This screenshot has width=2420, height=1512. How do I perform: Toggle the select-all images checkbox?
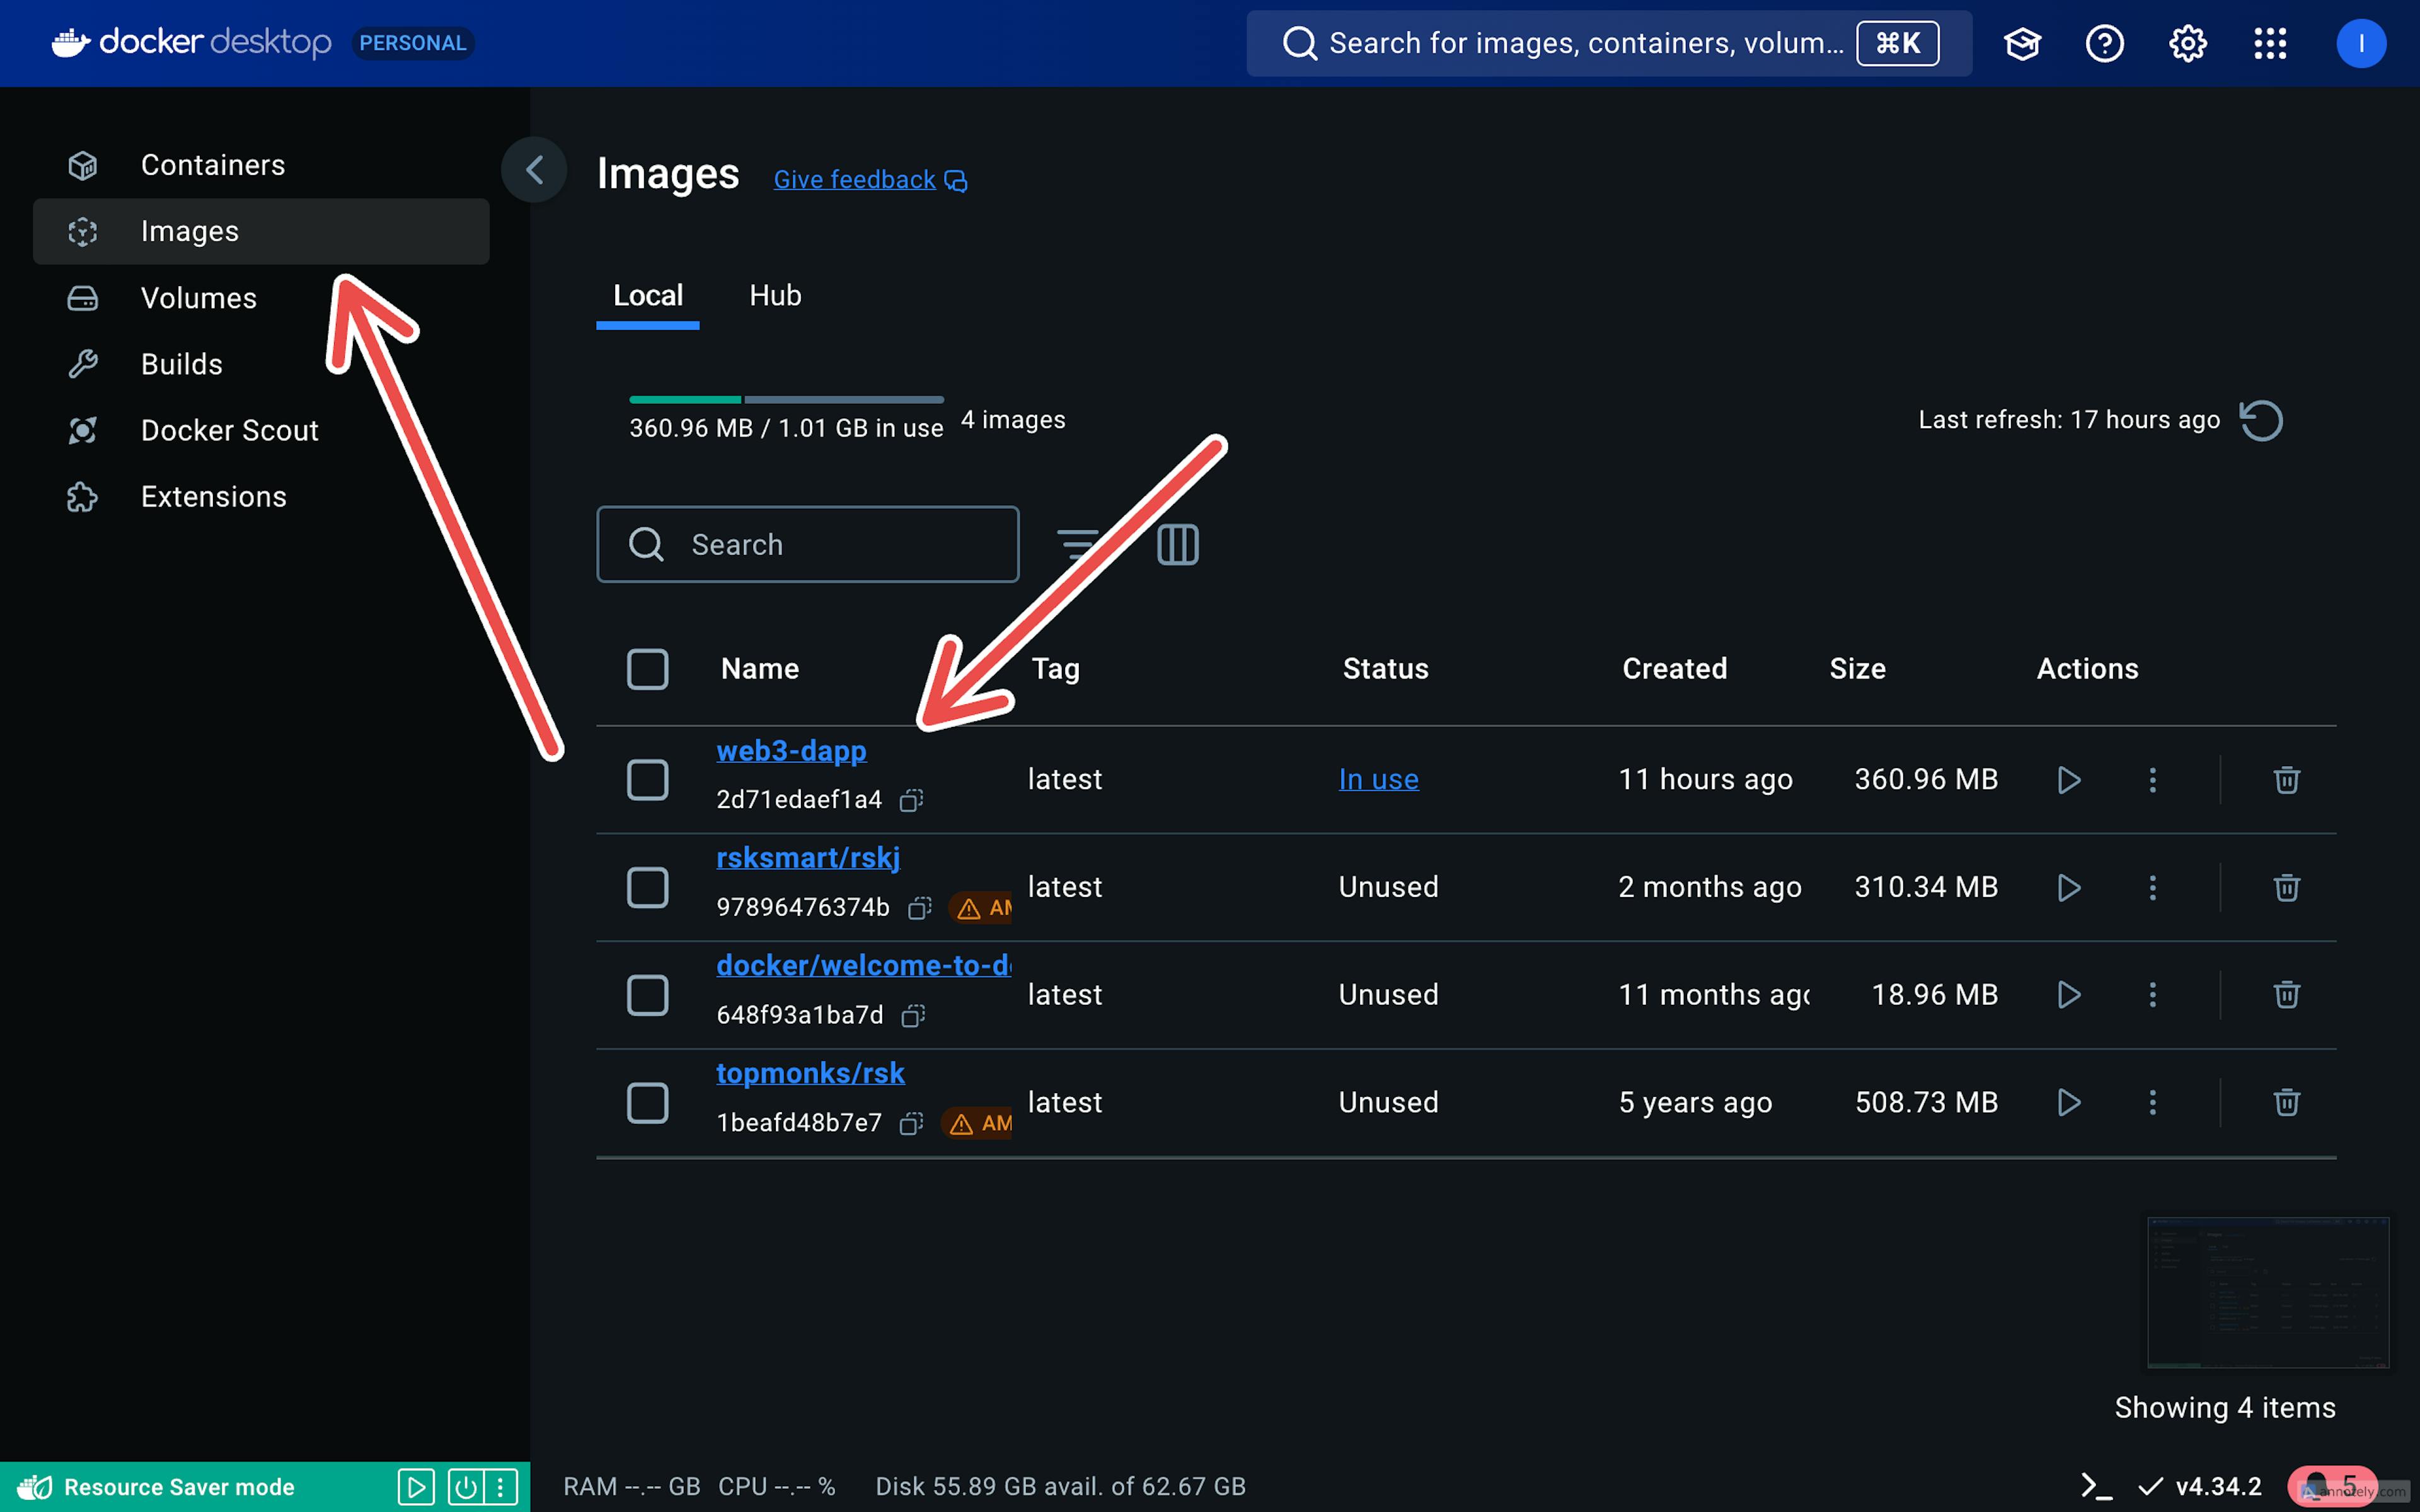648,669
